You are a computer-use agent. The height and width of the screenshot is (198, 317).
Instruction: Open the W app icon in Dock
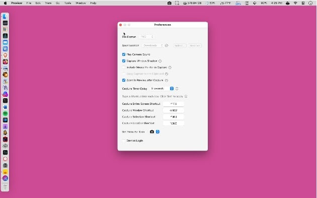pos(5,29)
